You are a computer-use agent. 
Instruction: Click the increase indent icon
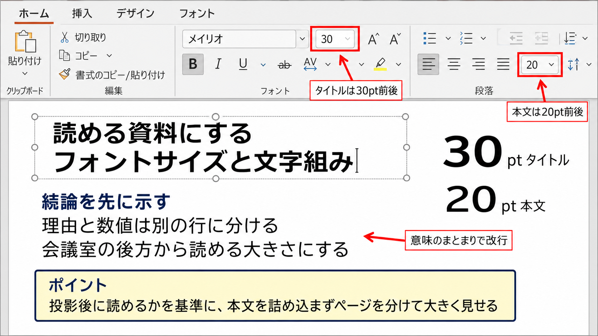tap(541, 38)
